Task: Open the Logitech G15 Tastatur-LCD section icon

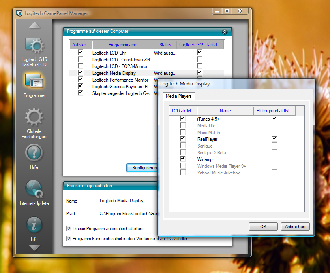Action: [34, 47]
